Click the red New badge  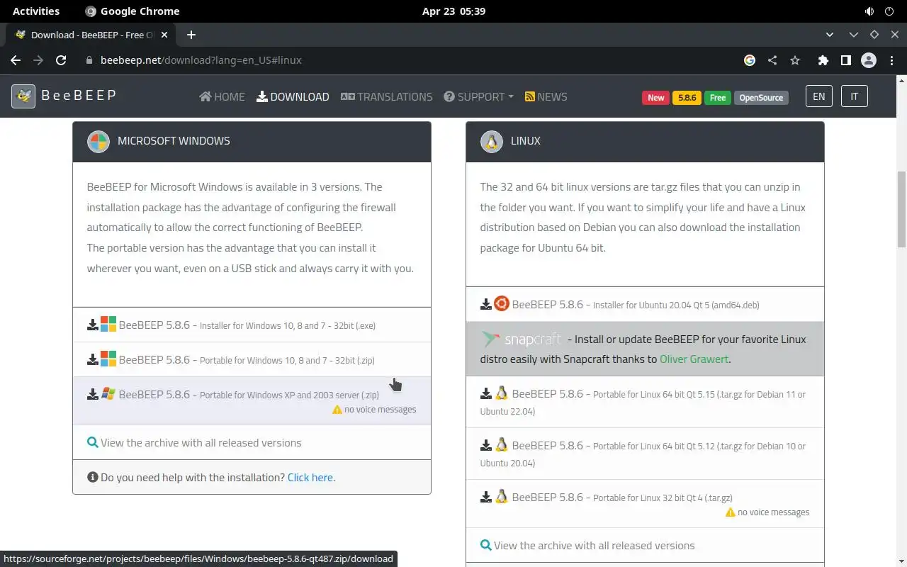[656, 98]
